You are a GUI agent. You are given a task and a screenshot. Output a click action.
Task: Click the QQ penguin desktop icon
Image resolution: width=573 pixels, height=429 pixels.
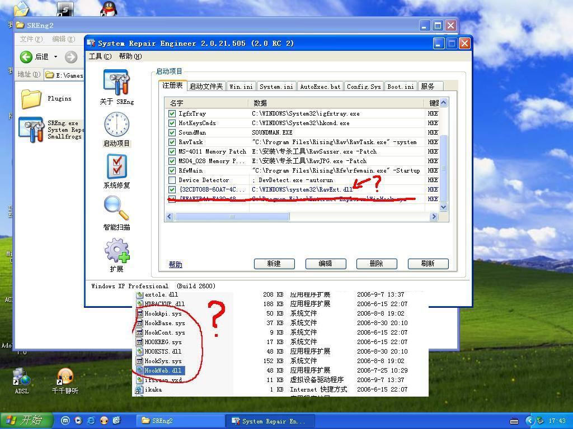[108, 8]
